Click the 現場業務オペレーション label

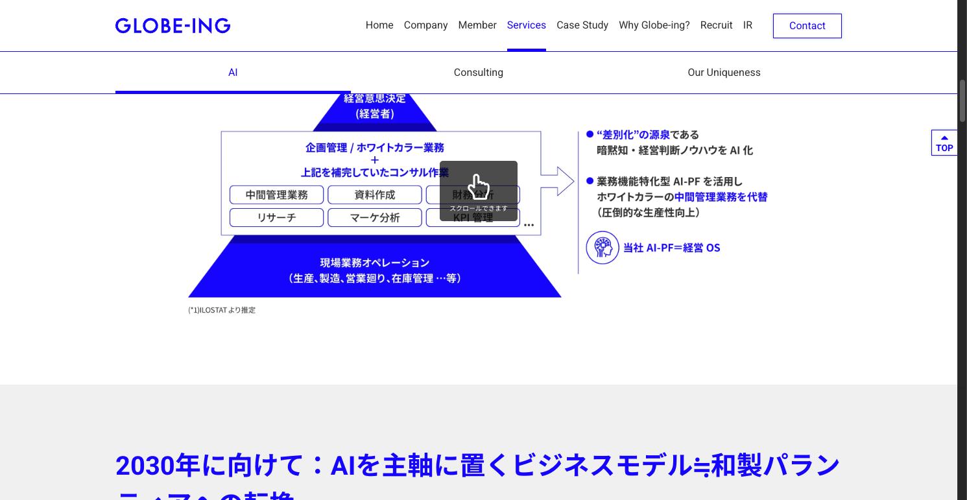tap(375, 263)
